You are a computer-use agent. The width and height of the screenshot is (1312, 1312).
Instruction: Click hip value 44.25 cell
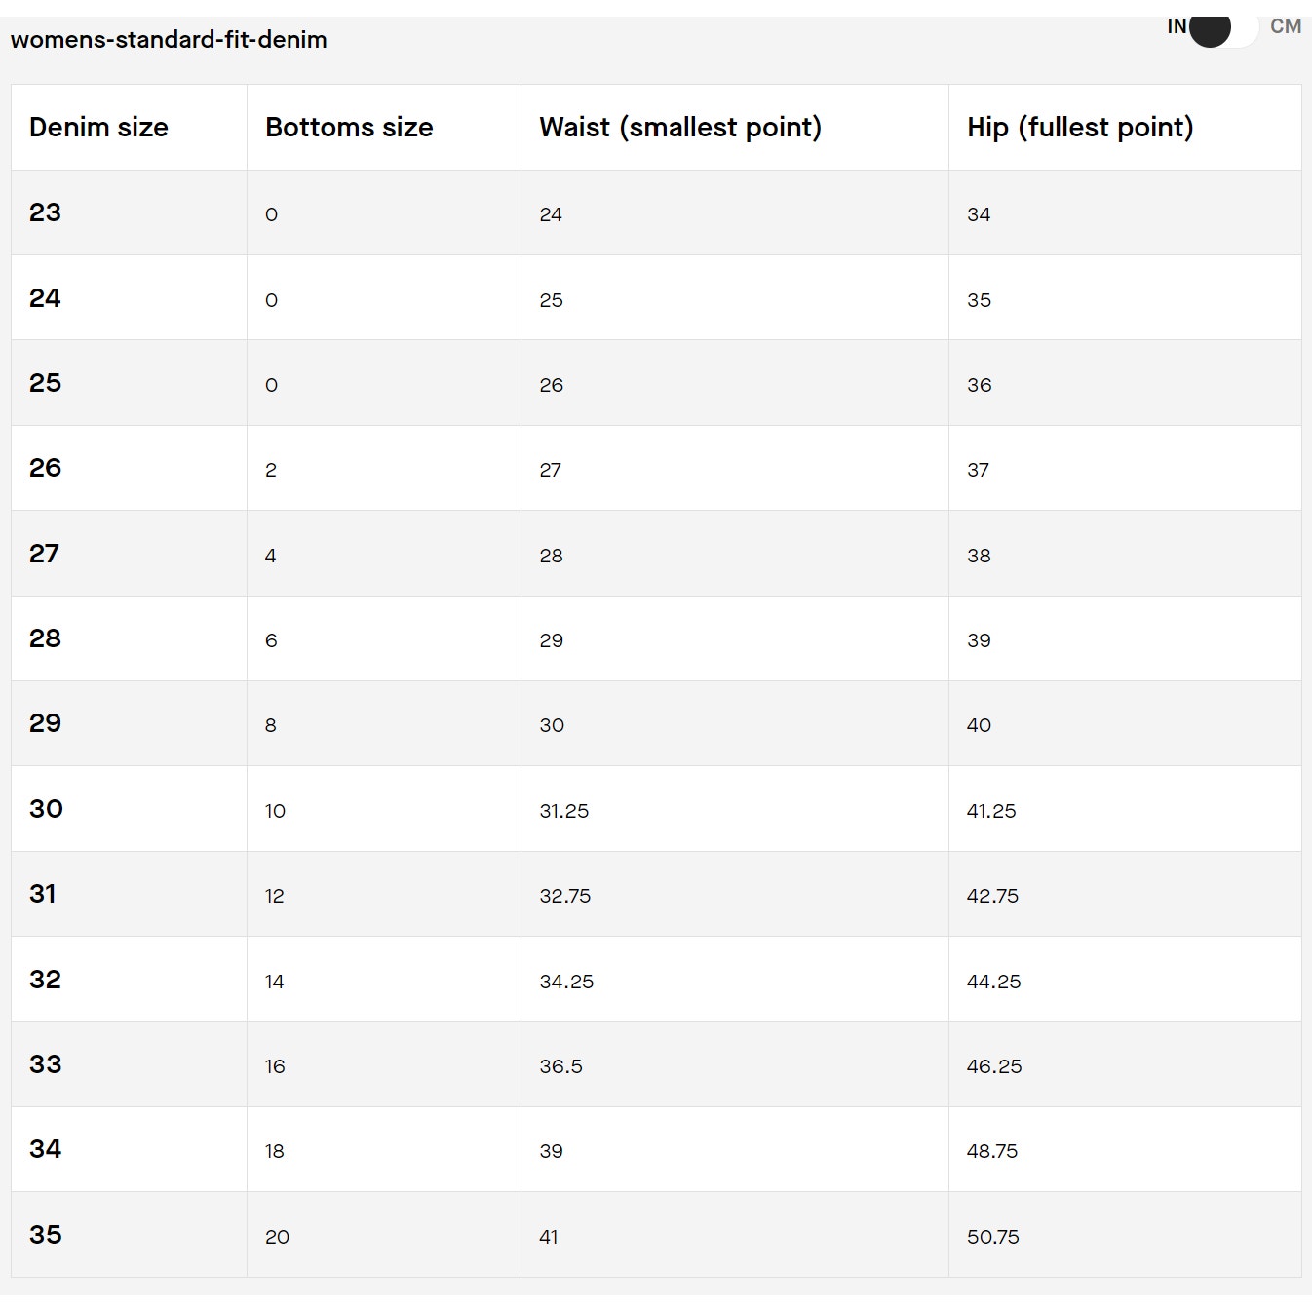point(1125,980)
